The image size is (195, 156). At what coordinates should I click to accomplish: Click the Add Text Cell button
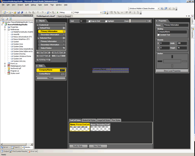[44, 52]
